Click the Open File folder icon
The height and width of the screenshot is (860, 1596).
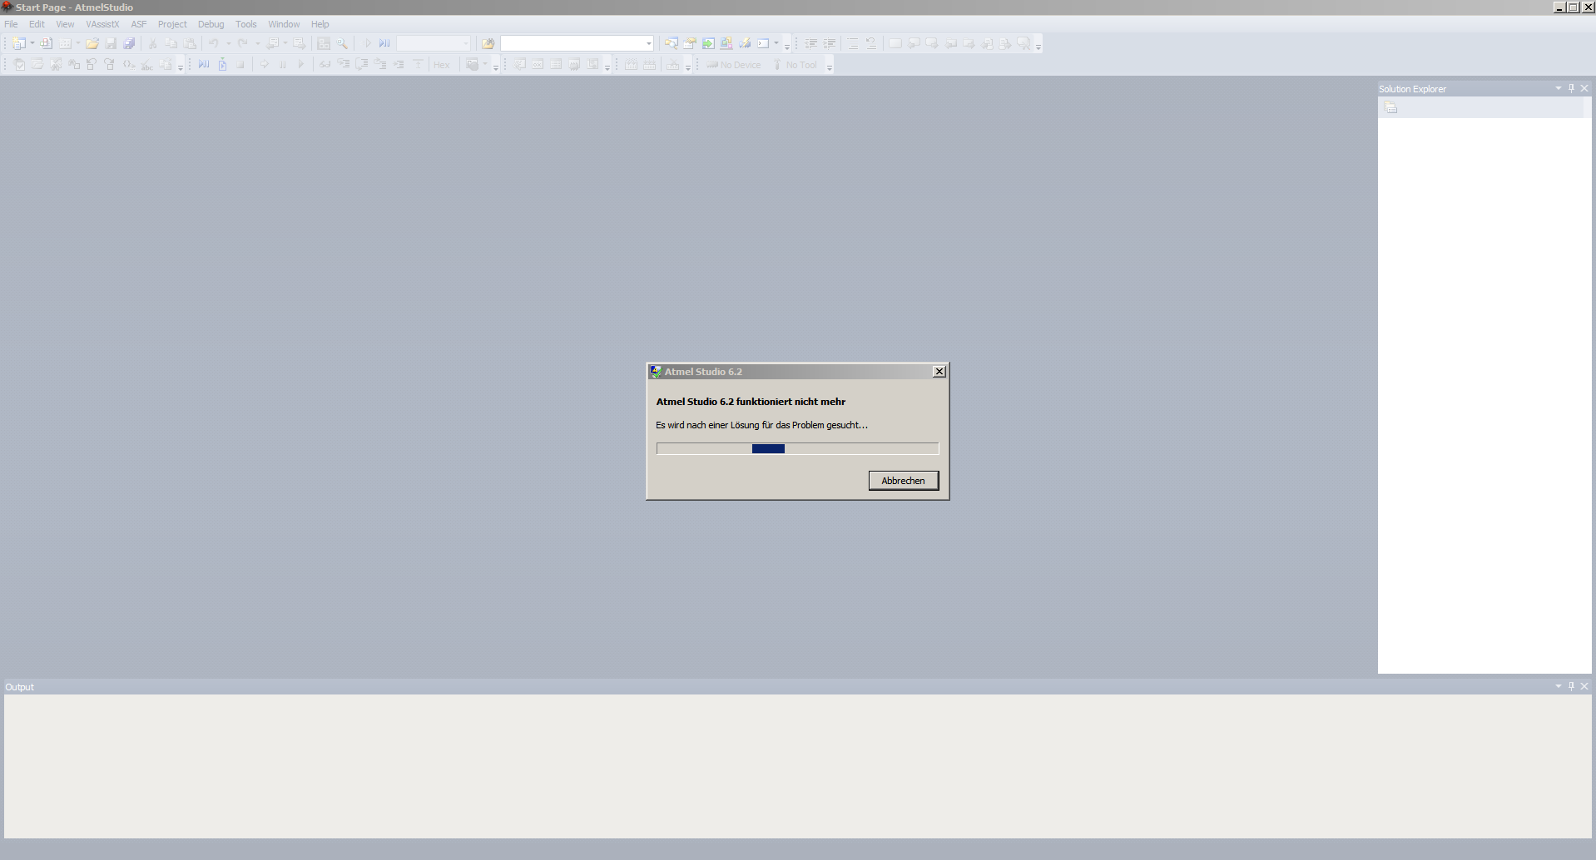click(x=92, y=43)
